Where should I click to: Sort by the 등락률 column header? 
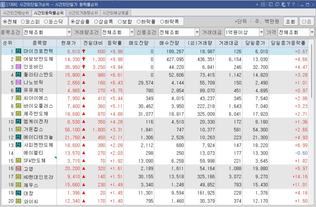coord(115,43)
